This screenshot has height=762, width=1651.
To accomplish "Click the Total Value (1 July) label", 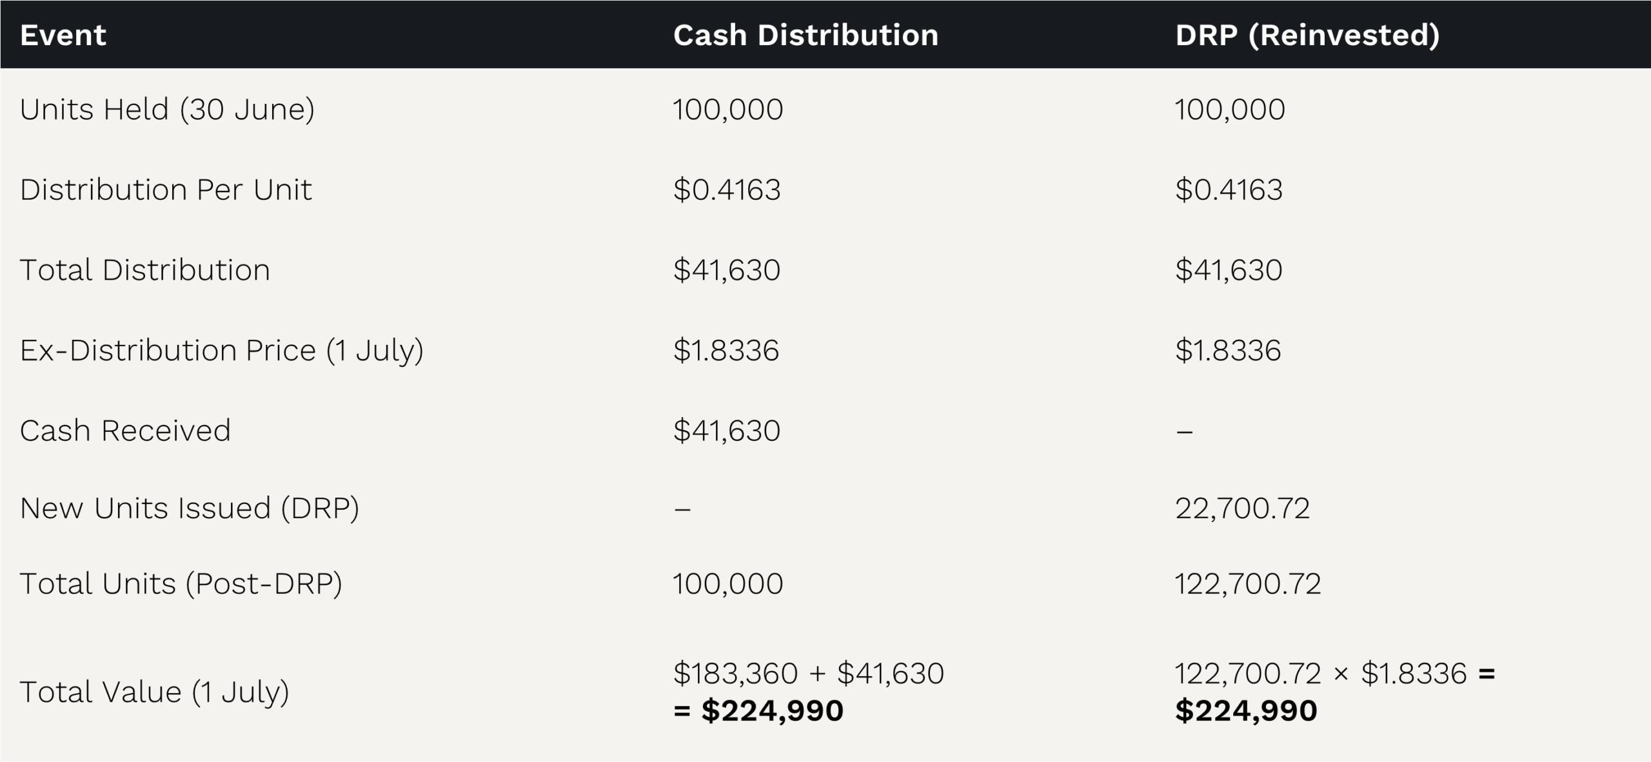I will 154,692.
